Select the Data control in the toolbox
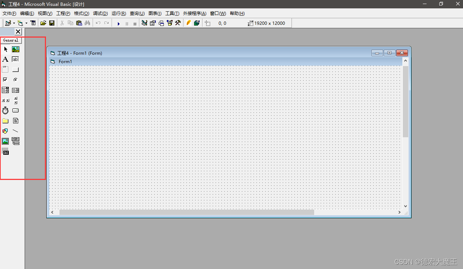463x269 pixels. click(x=16, y=141)
